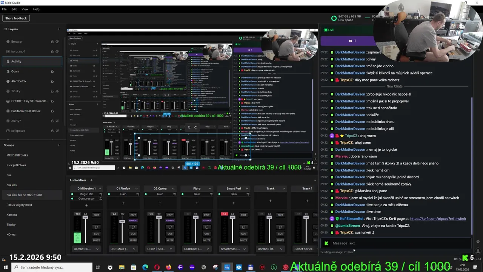Click lock icon of Browser layer

coord(52,42)
